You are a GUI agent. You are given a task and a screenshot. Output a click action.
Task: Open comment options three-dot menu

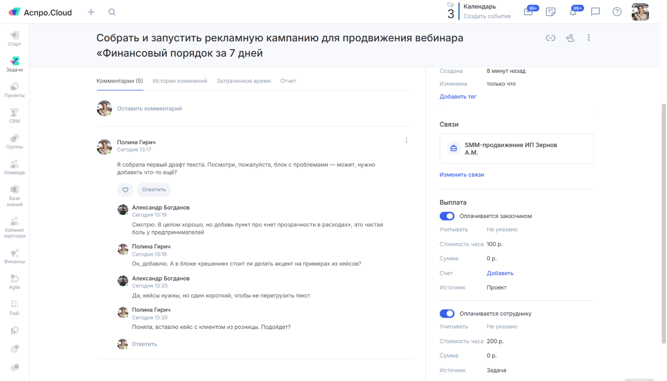click(x=406, y=141)
